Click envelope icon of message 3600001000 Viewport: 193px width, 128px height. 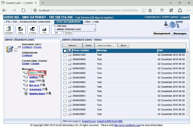click(x=70, y=55)
